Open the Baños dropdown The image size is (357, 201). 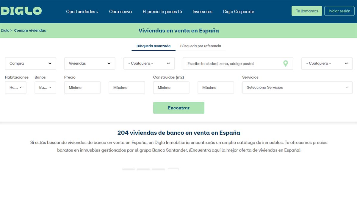click(x=45, y=88)
